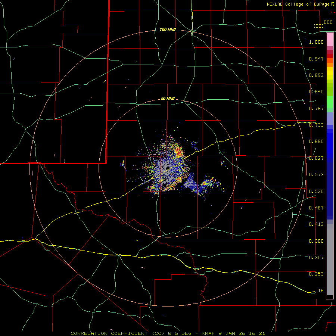Select the 0.573 scale value
Viewport: 336px width, 336px height.
click(316, 175)
